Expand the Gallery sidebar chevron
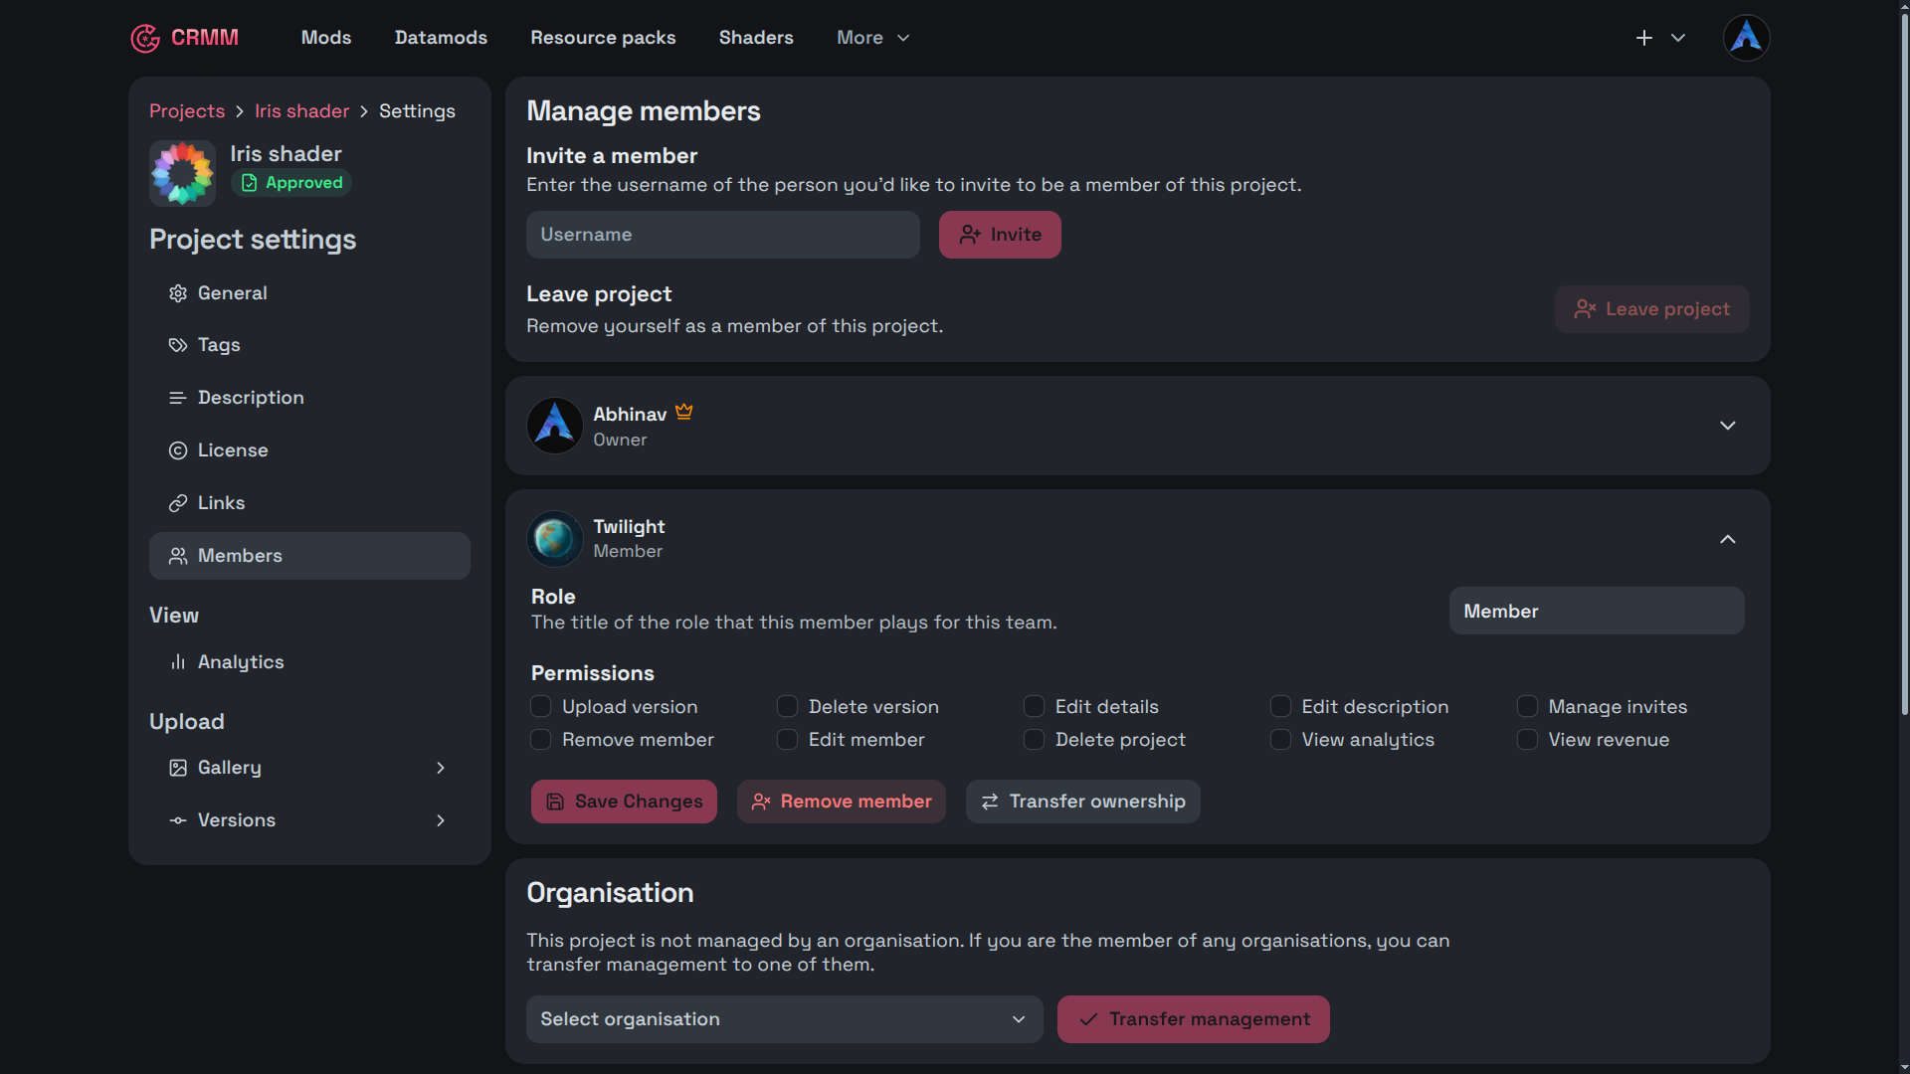Viewport: 1910px width, 1074px height. [x=441, y=768]
